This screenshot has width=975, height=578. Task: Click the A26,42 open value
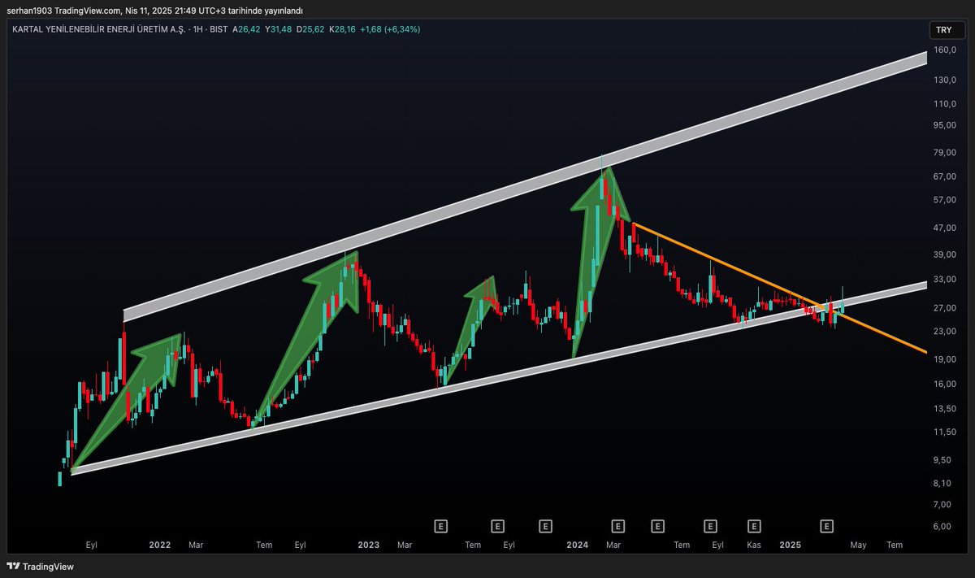[x=246, y=29]
